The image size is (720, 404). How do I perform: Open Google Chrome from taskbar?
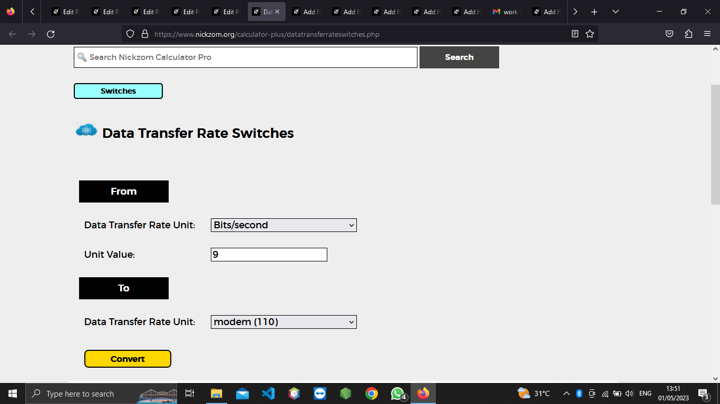pos(372,393)
